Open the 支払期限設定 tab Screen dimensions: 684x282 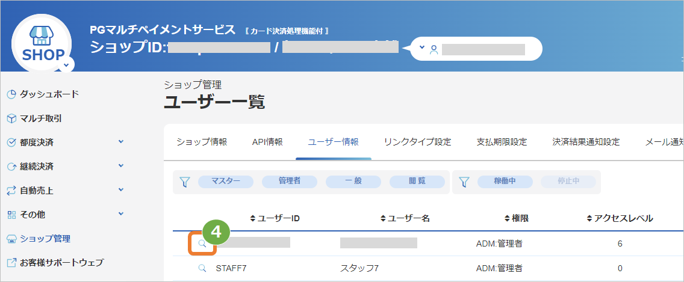(x=502, y=142)
